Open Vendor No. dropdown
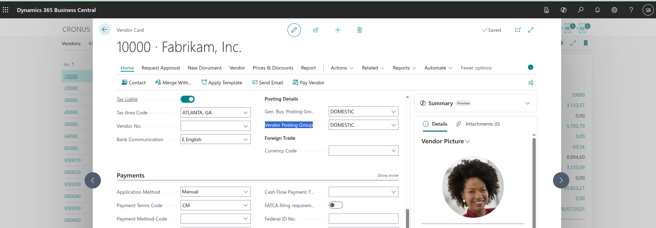656x228 pixels. (x=245, y=126)
